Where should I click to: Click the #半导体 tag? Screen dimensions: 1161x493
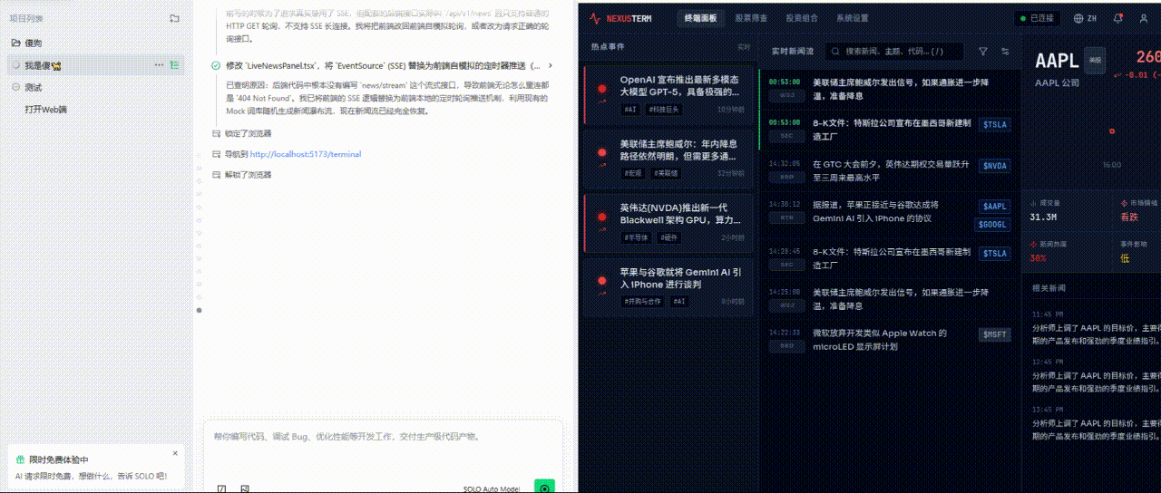pyautogui.click(x=637, y=237)
